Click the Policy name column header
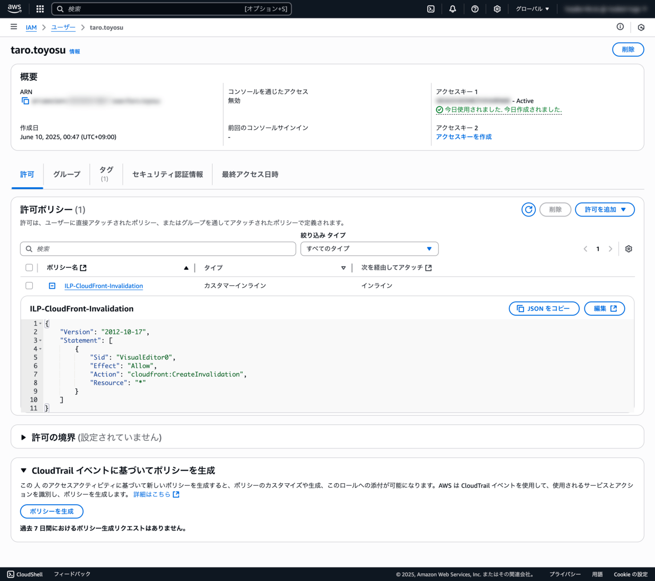Image resolution: width=655 pixels, height=581 pixels. tap(67, 268)
